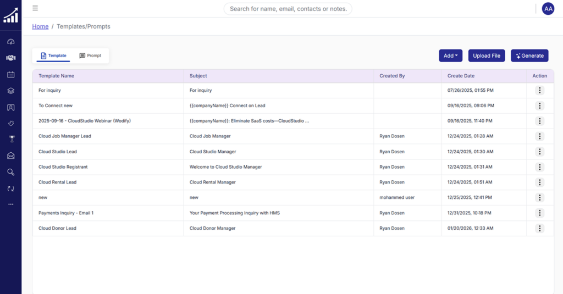Follow the Home breadcrumb link
The image size is (563, 294).
pyautogui.click(x=40, y=26)
